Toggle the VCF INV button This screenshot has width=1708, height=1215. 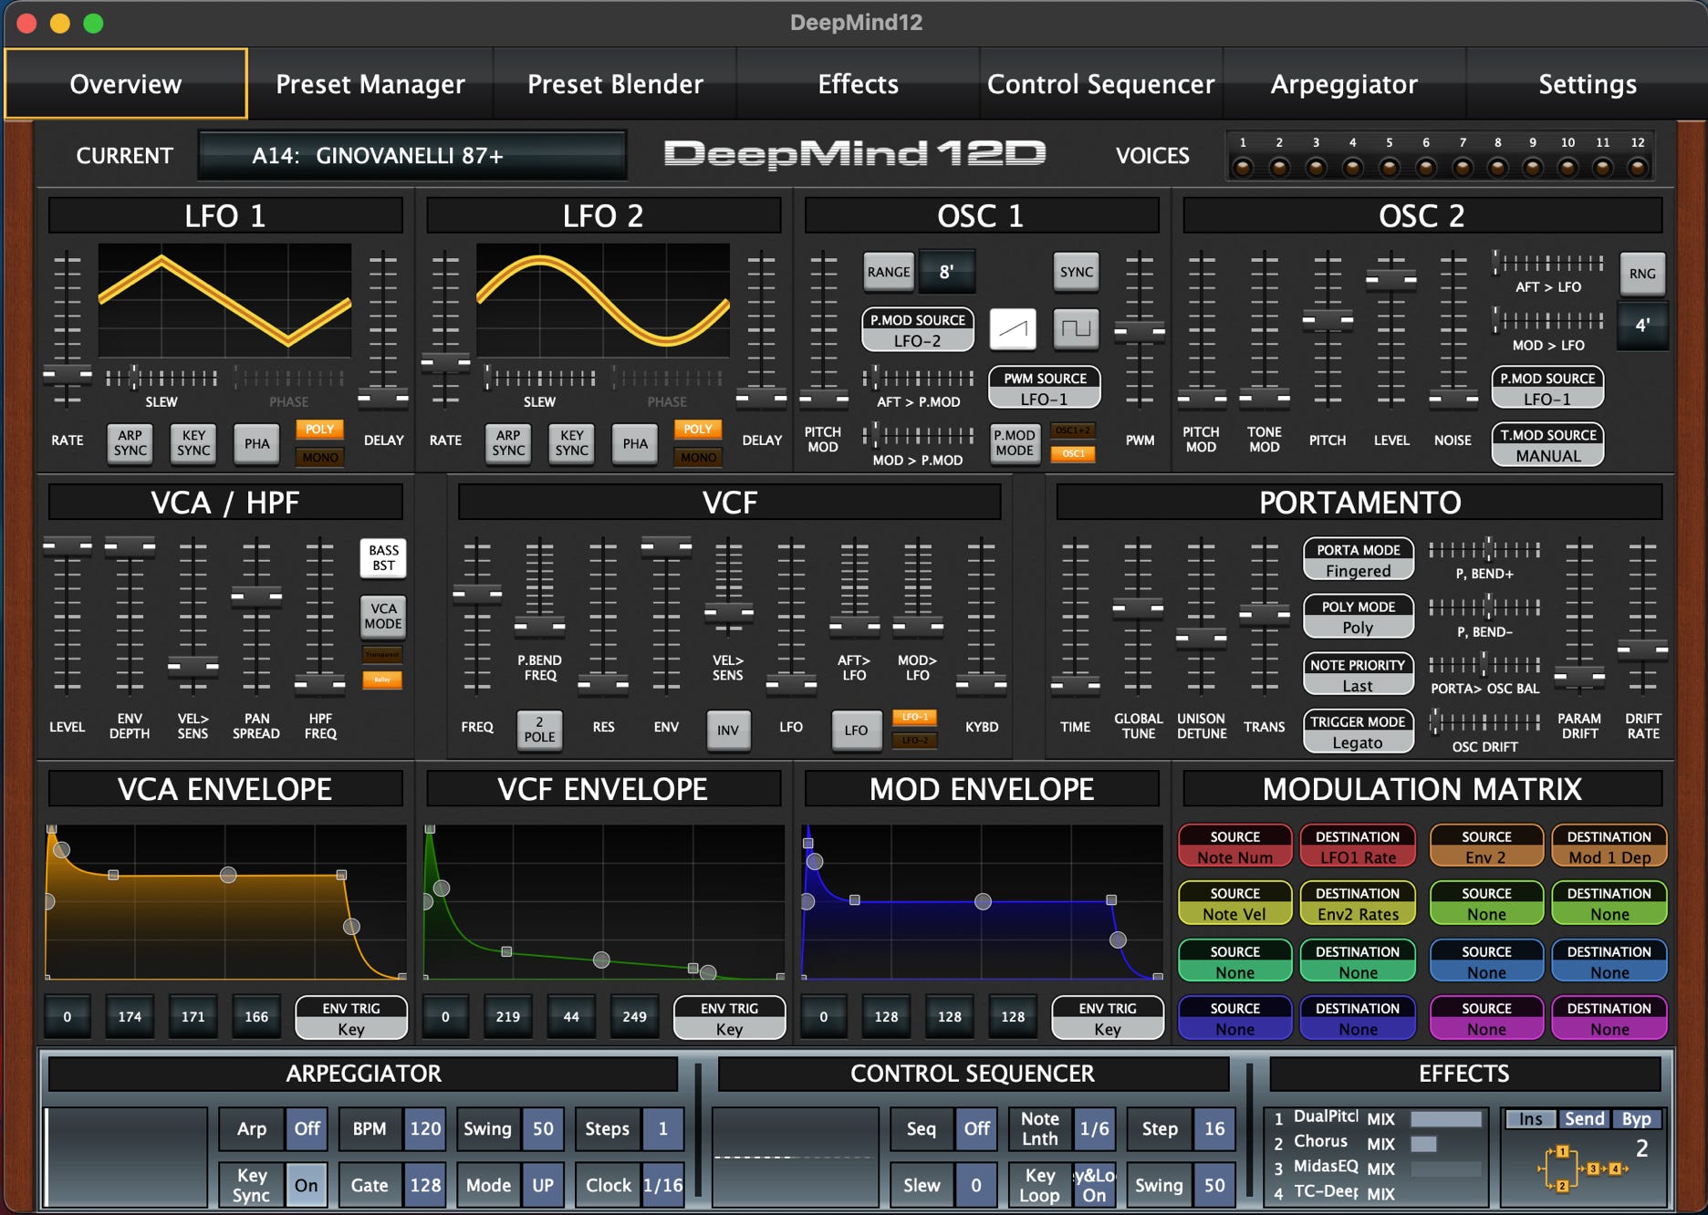pyautogui.click(x=728, y=731)
